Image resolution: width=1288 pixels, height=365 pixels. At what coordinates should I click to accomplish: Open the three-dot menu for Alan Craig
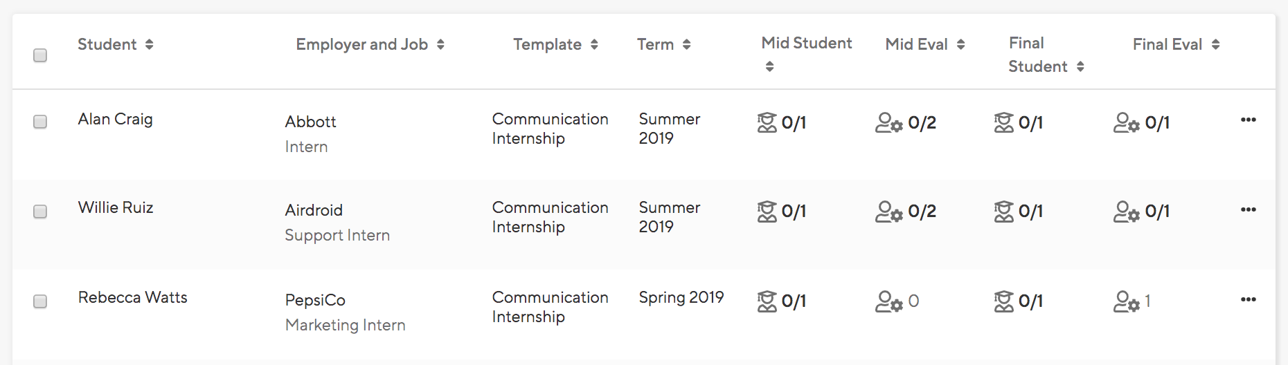tap(1249, 120)
